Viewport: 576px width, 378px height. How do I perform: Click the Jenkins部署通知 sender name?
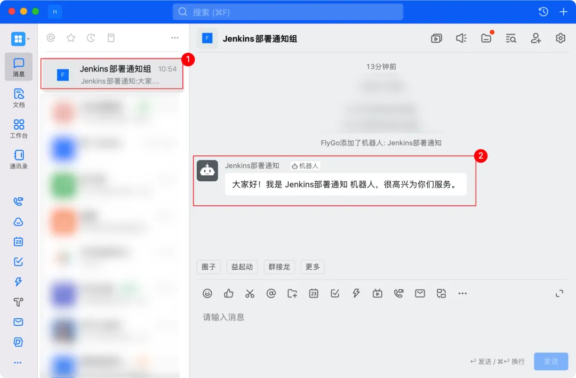tap(252, 166)
